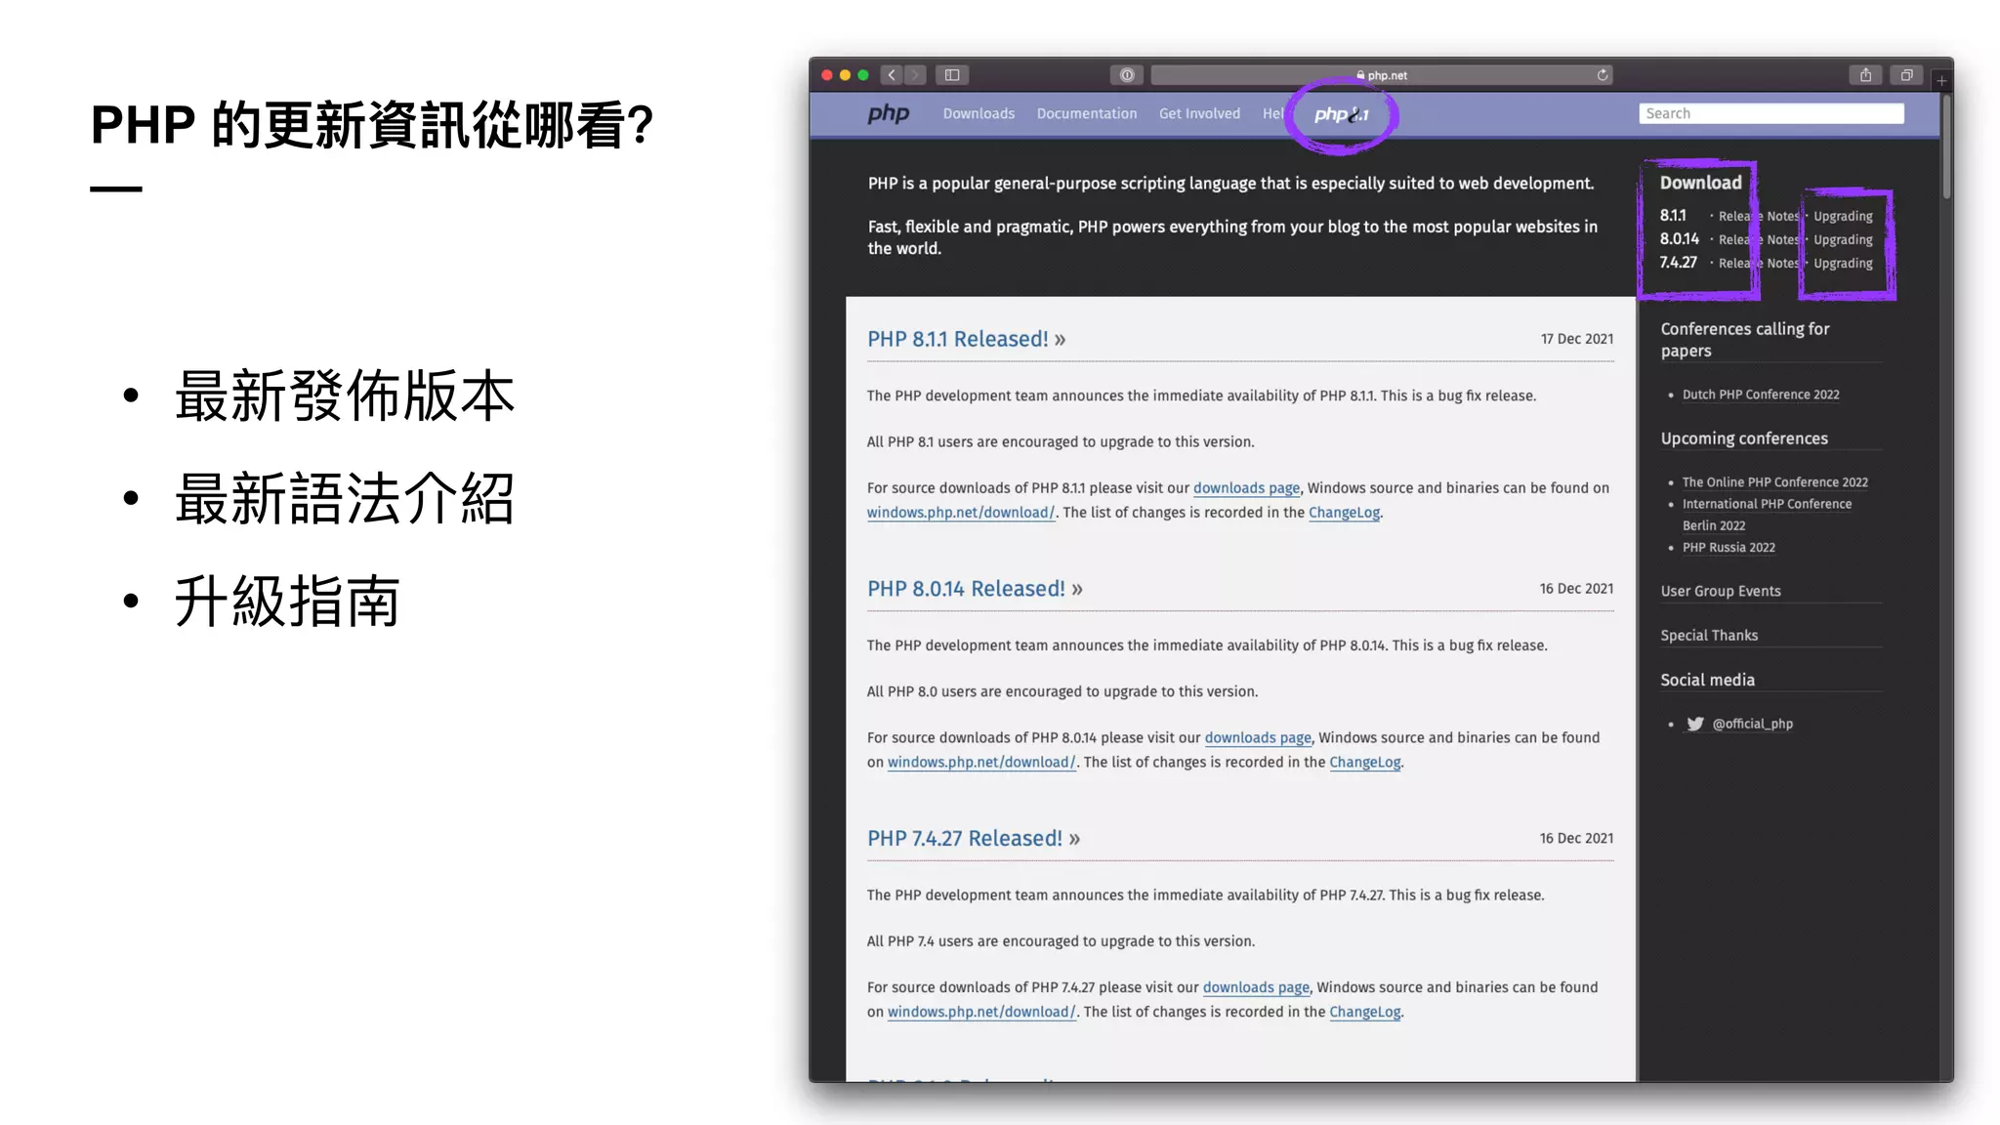The height and width of the screenshot is (1125, 2000).
Task: Open The Online PHP Conference 2022 link
Action: point(1774,482)
